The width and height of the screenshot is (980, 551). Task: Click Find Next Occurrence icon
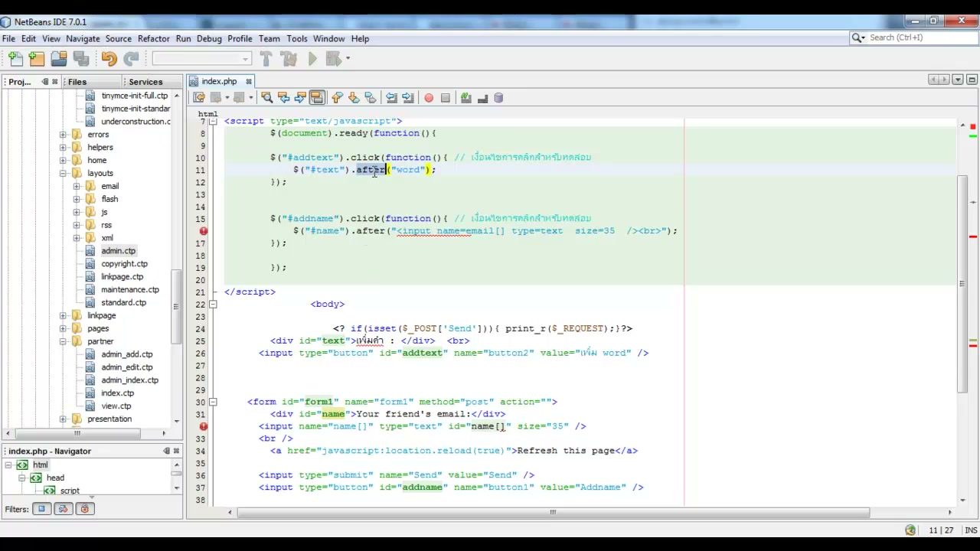tap(300, 98)
